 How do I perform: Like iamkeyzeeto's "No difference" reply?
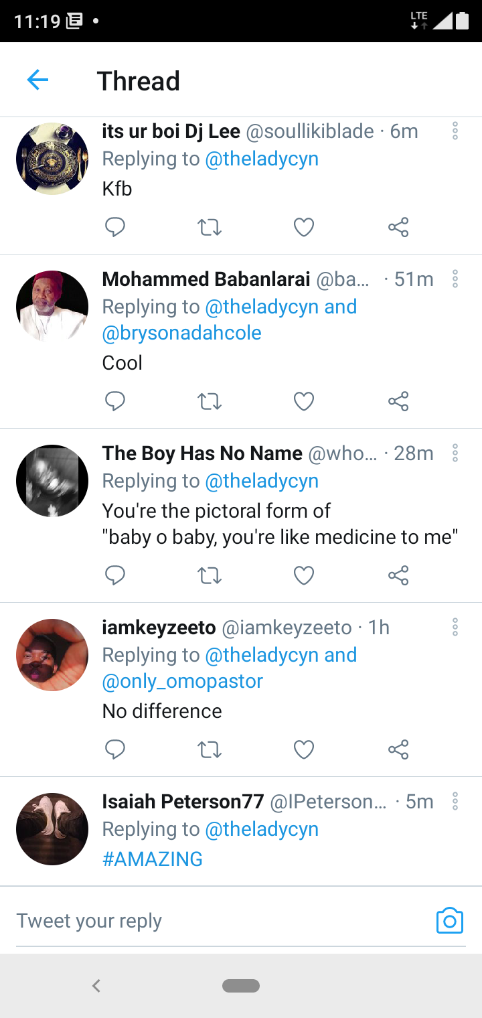(x=304, y=750)
